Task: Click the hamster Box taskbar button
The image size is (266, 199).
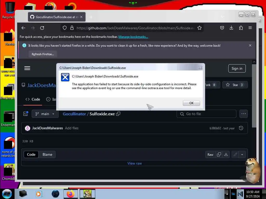Action: [x=87, y=194]
